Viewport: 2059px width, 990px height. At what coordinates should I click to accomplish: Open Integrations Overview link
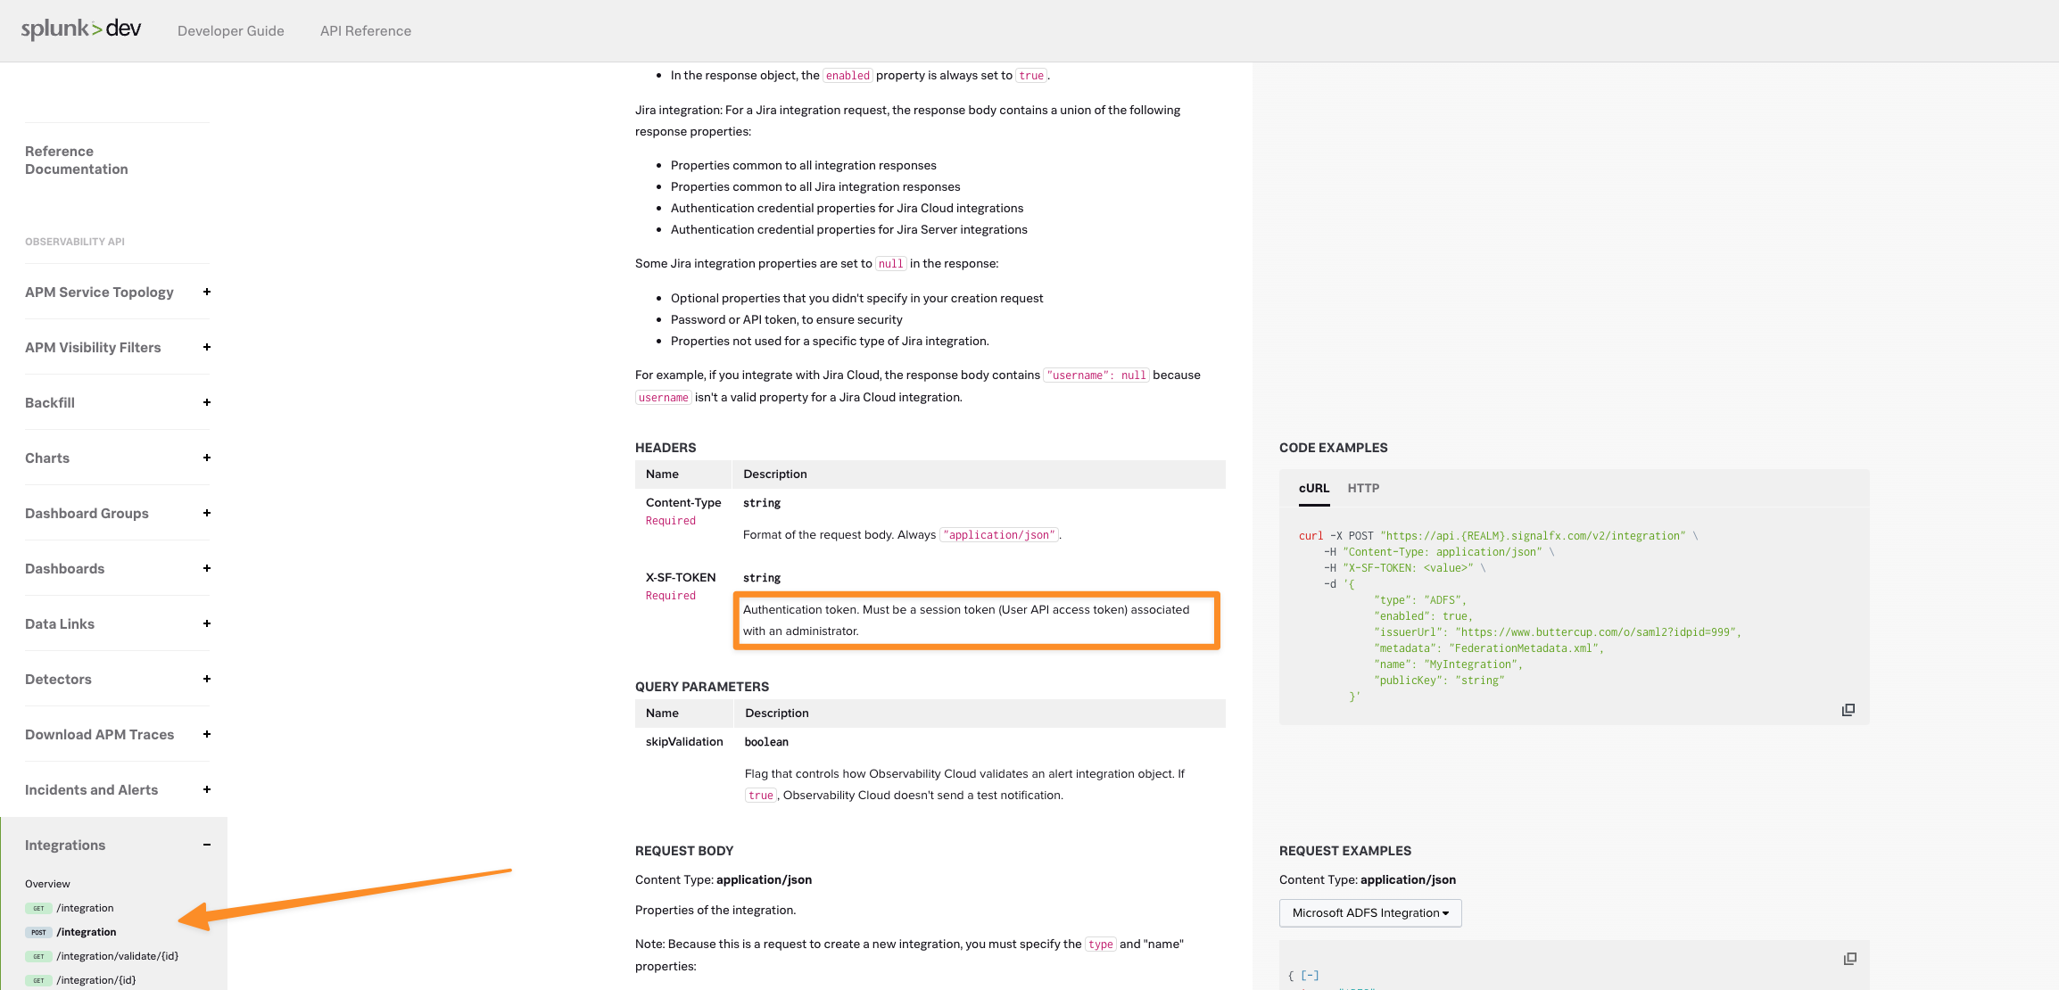point(47,884)
